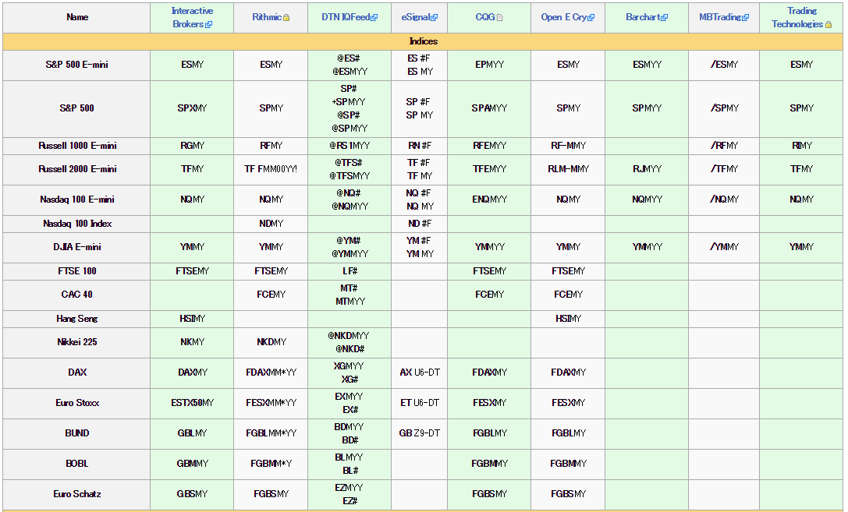Visit the eSignal header link
The height and width of the screenshot is (512, 848).
[x=415, y=17]
